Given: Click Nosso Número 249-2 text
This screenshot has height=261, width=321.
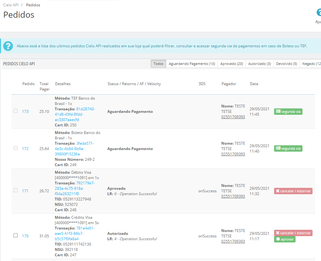Looking at the screenshot, I should tap(75, 159).
